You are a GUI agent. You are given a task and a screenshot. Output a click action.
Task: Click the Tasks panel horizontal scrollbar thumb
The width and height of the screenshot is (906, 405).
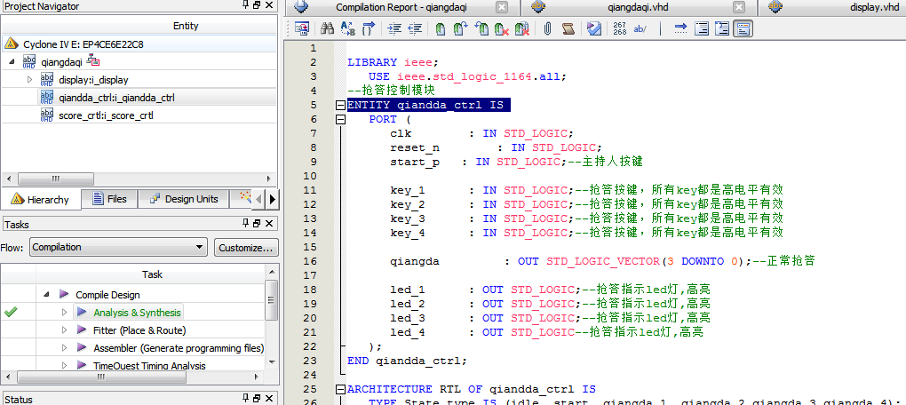click(x=101, y=377)
